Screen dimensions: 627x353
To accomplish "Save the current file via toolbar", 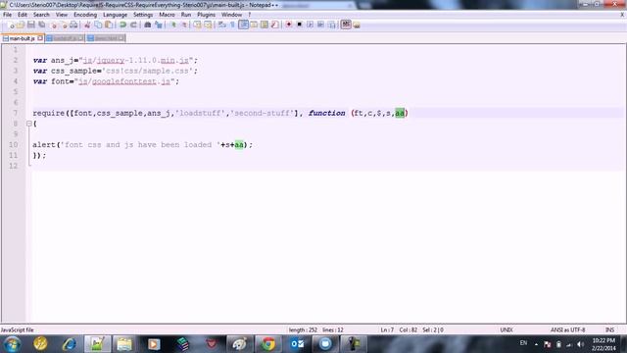I will (30, 25).
